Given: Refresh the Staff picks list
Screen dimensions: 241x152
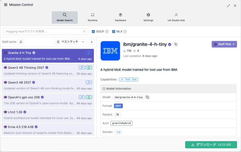Looking at the screenshot, I should (x=21, y=42).
